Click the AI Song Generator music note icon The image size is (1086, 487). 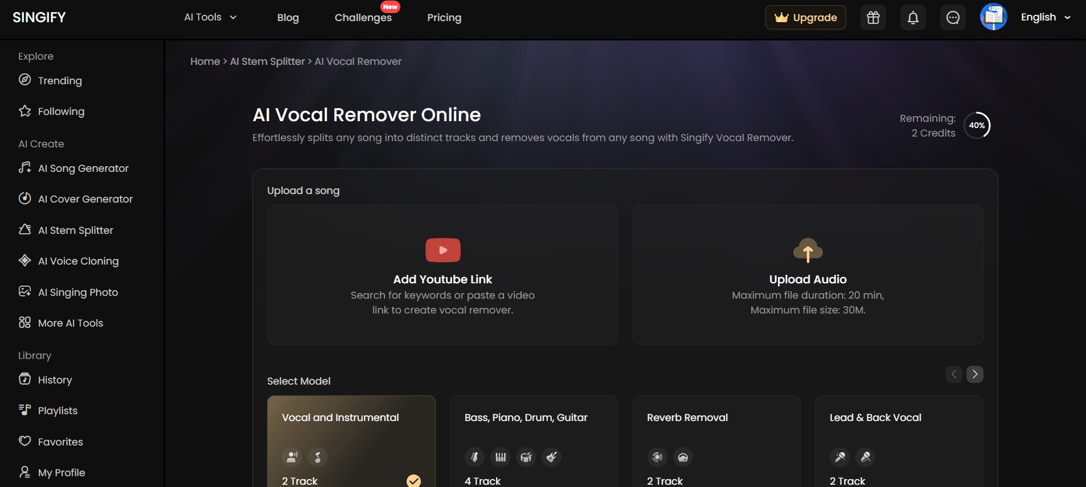point(24,167)
